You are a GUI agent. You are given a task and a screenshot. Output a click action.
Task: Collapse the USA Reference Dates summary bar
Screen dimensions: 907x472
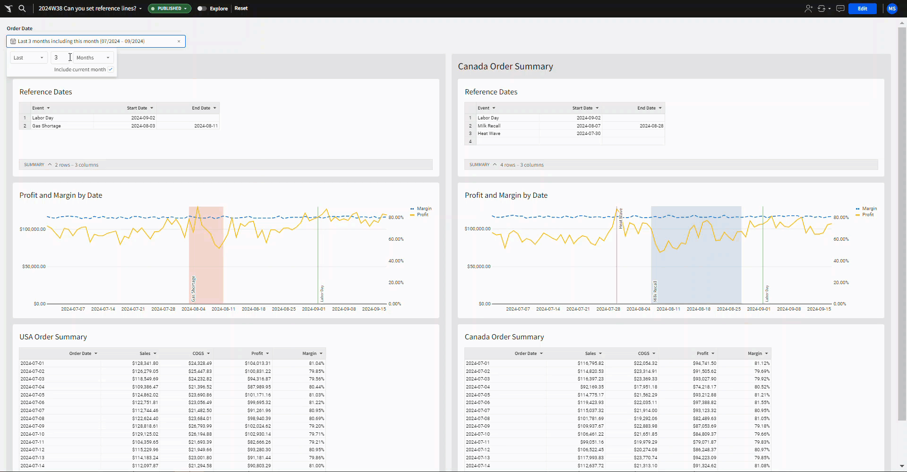(50, 165)
